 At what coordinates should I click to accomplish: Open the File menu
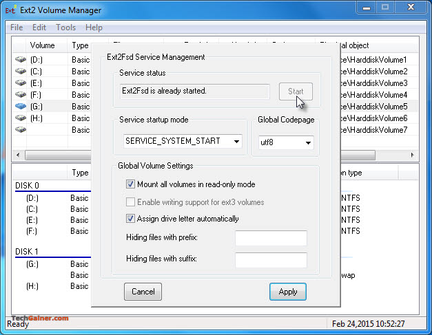(x=17, y=28)
